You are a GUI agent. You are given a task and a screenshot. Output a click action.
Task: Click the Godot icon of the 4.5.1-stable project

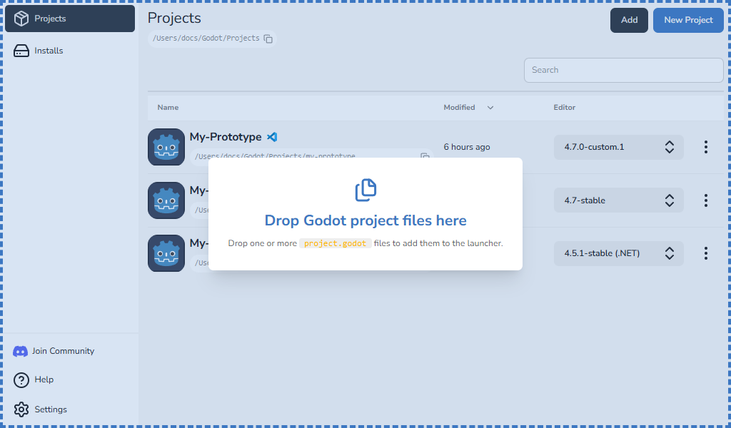[x=166, y=253]
